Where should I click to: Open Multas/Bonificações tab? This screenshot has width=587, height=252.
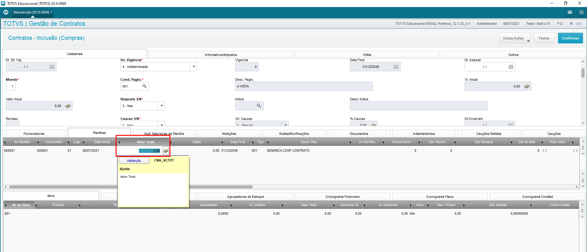294,134
